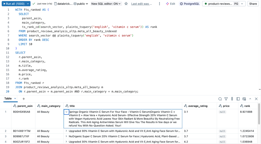Open the Edit assistant sparkle button
The height and width of the screenshot is (144, 261).
170,4
